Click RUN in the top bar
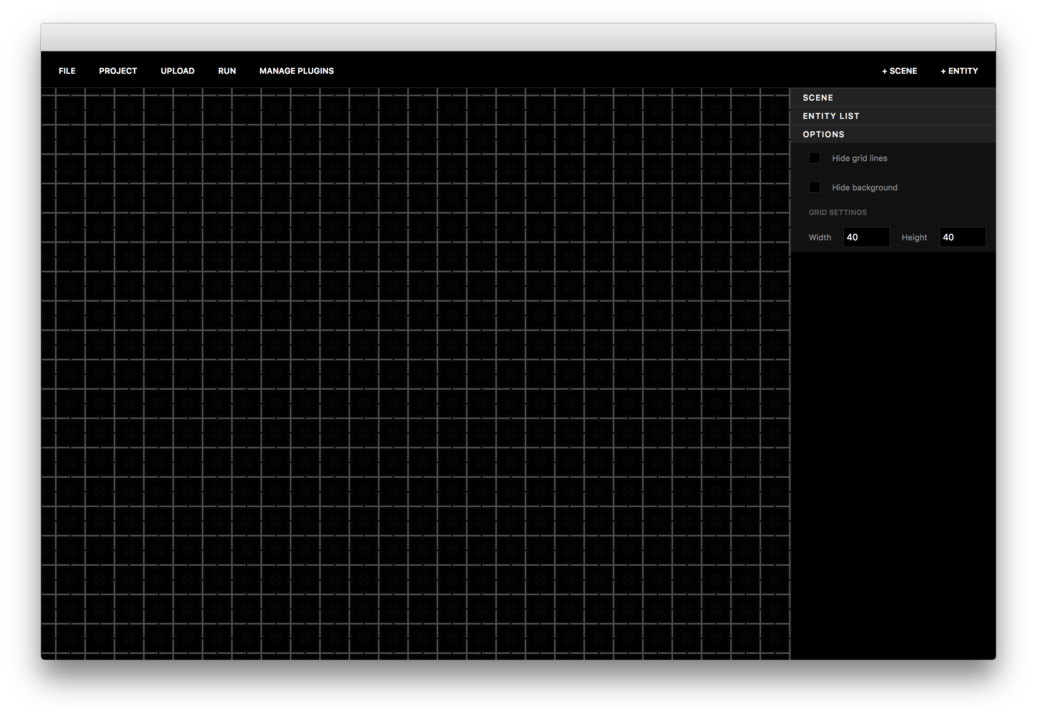Screen dimensions: 1037x725 pyautogui.click(x=227, y=71)
